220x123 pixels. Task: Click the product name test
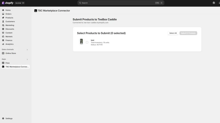pos(92,40)
